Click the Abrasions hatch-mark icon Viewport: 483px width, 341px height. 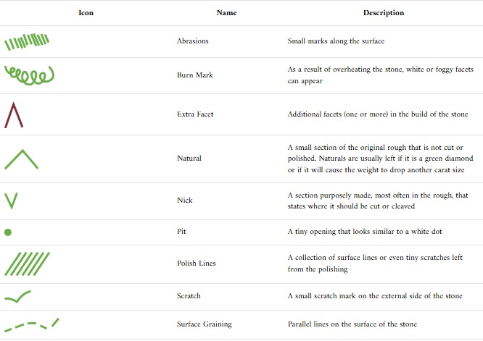click(x=27, y=42)
